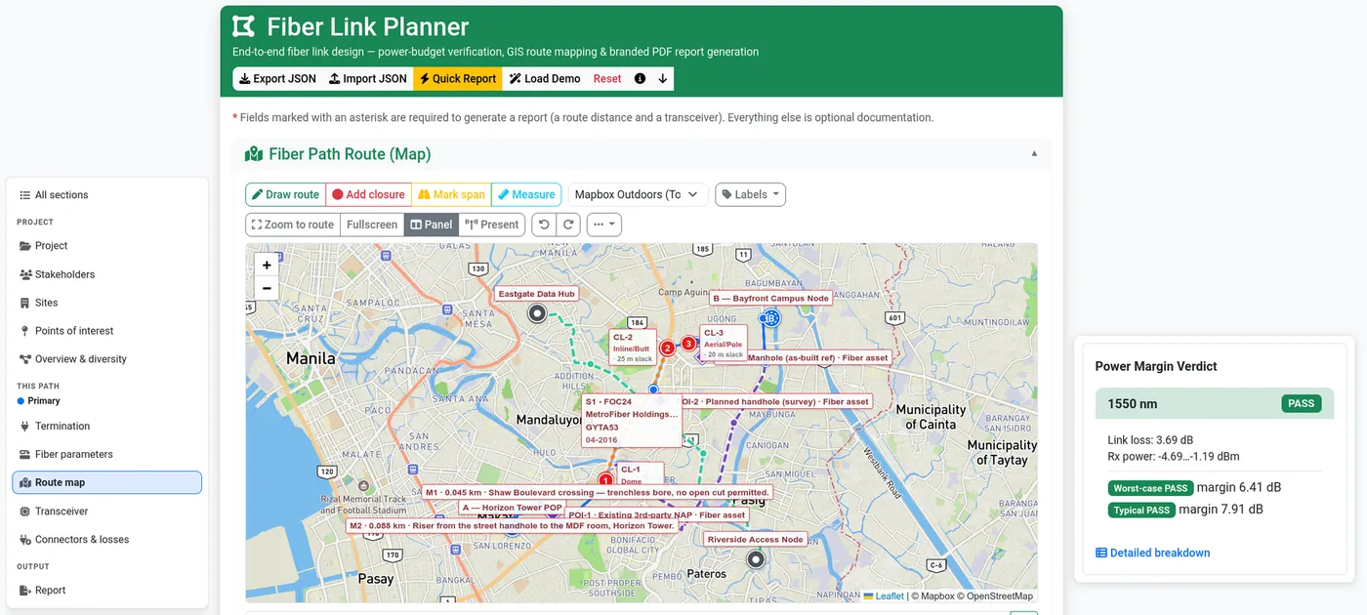This screenshot has height=615, width=1367.
Task: Click the M1 Shaw Boulevard crossing label
Action: tap(598, 493)
